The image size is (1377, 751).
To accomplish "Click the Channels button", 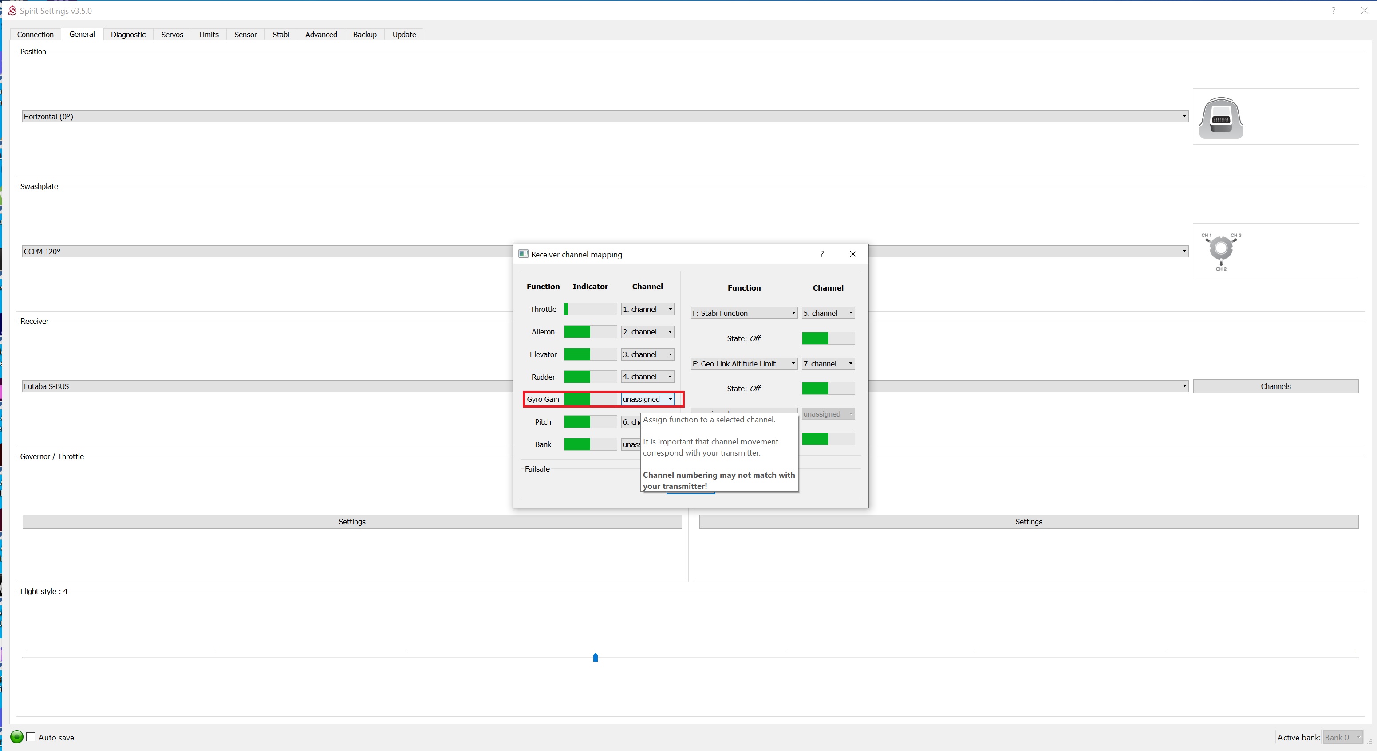I will pos(1275,386).
